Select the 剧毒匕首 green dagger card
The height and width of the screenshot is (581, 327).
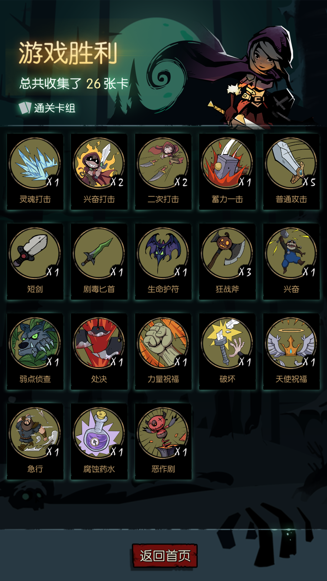click(99, 261)
